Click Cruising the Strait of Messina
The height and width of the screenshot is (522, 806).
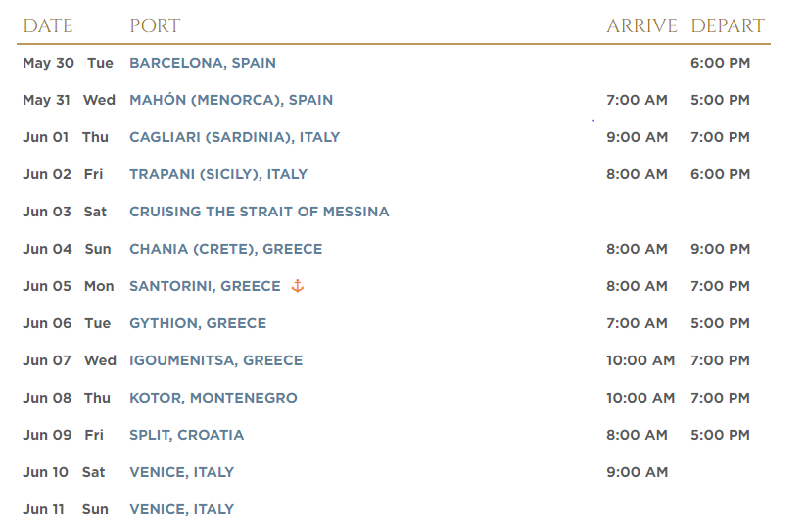[x=260, y=212]
